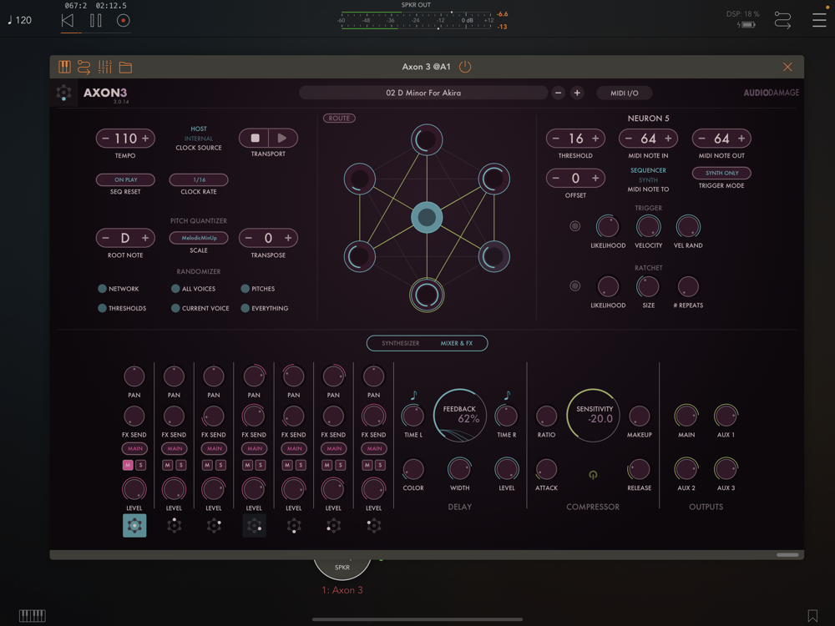Open the folder icon in plugin header
The width and height of the screenshot is (835, 626).
point(125,67)
